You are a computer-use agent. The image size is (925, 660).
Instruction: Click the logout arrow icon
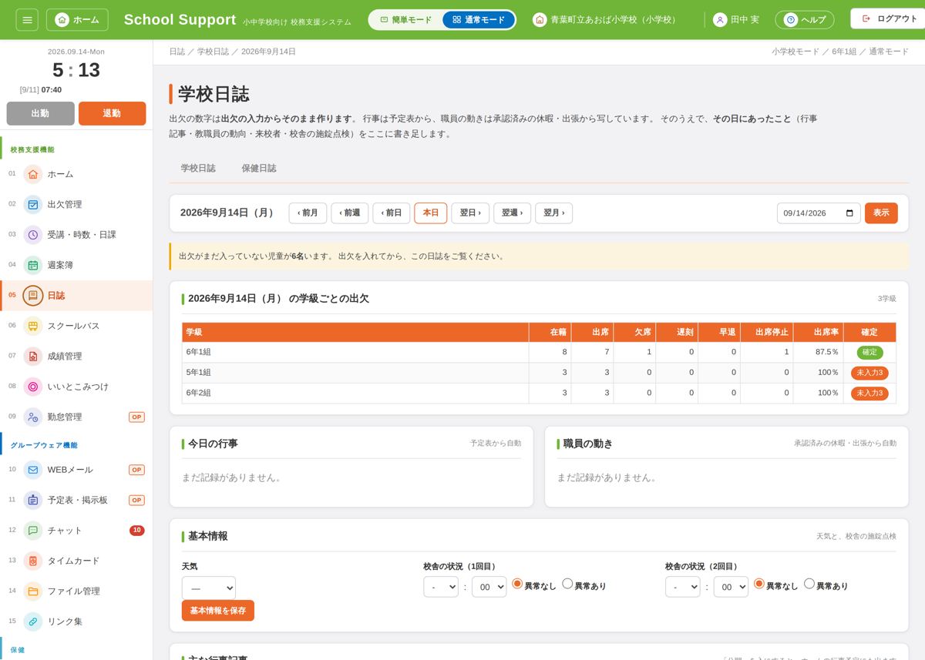point(866,18)
